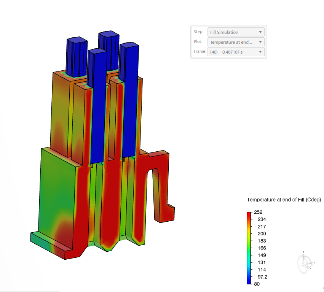The image size is (324, 292).
Task: Open the Plot dropdown showing Temperature at end
Action: coord(236,42)
